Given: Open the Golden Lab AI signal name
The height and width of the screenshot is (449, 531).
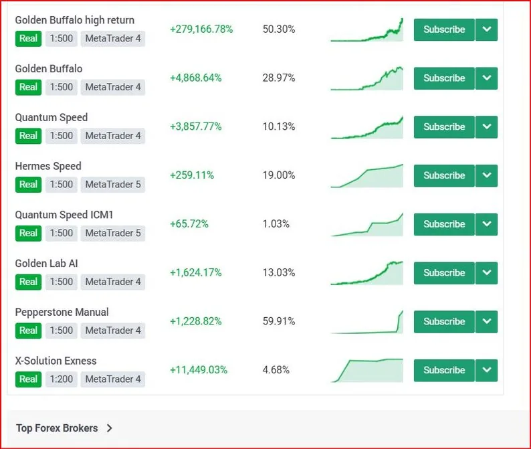Looking at the screenshot, I should point(46,263).
